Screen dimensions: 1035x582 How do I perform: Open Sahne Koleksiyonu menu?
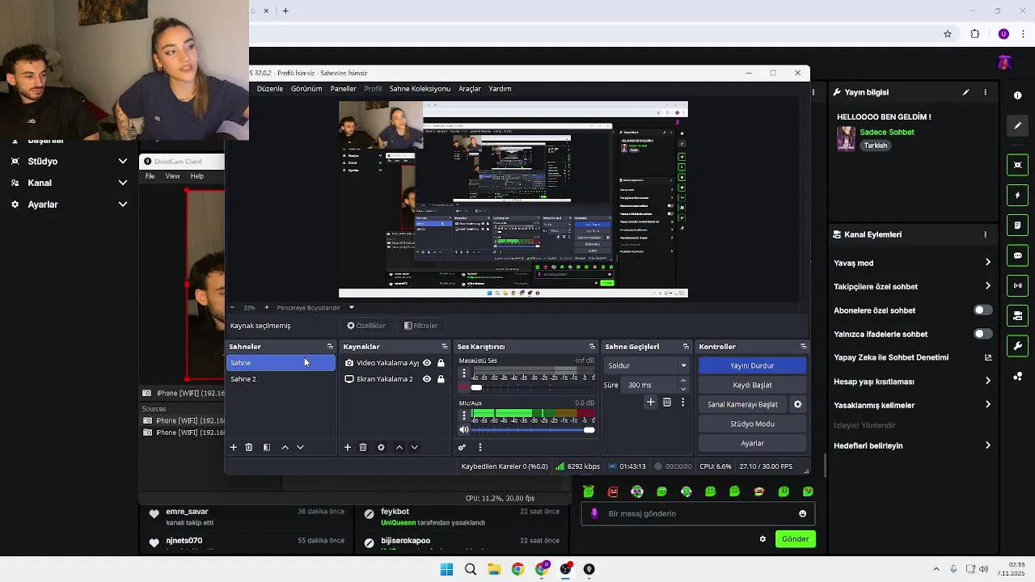(x=420, y=89)
